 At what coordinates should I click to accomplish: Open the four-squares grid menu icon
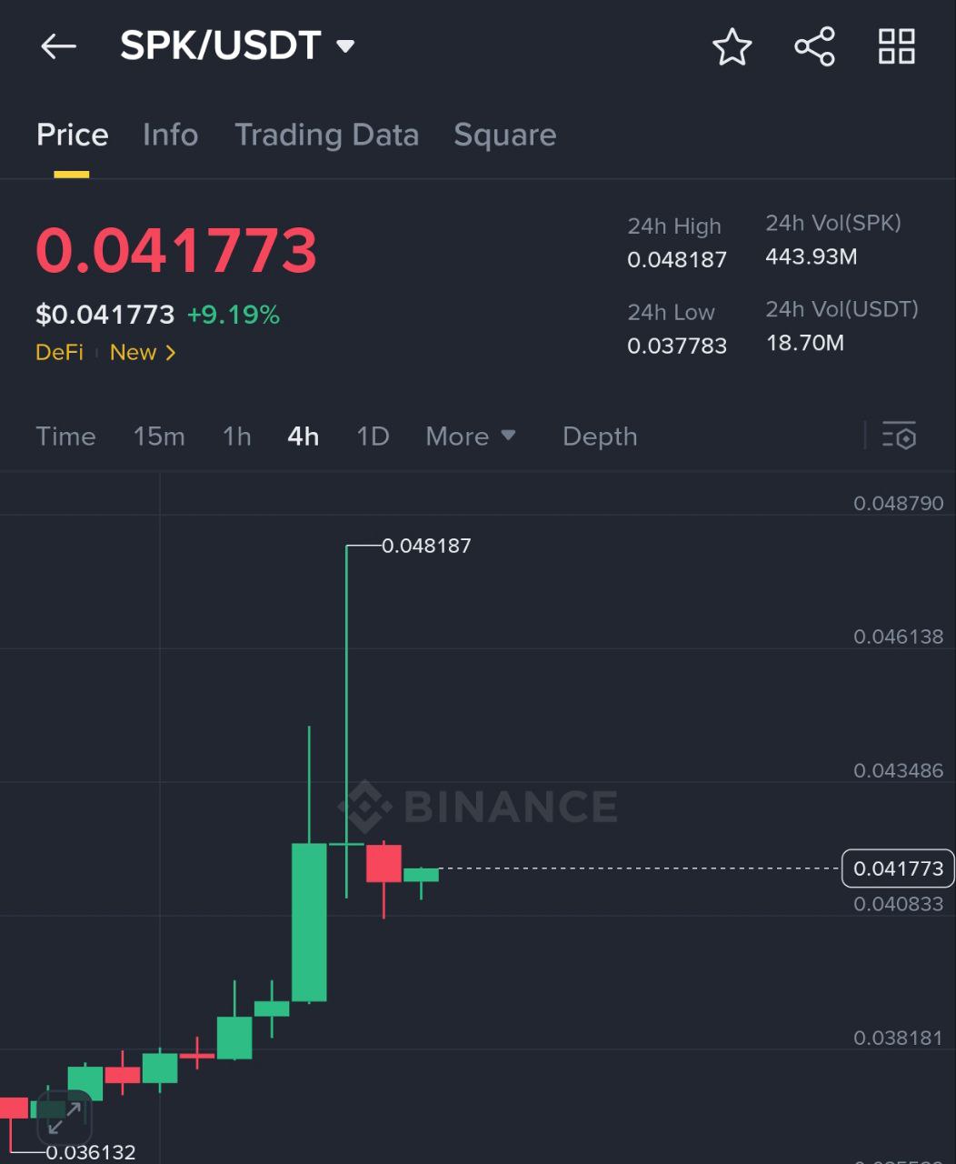click(x=896, y=46)
